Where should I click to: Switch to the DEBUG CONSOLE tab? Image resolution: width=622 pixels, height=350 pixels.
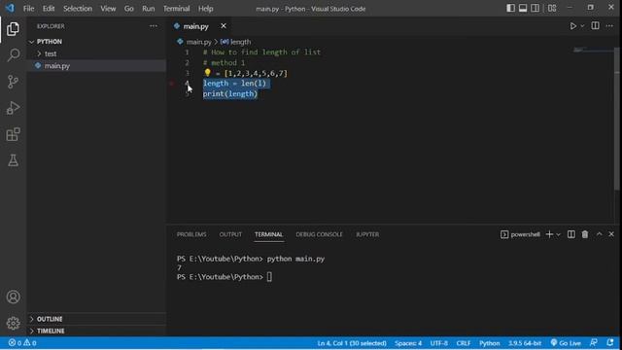319,234
